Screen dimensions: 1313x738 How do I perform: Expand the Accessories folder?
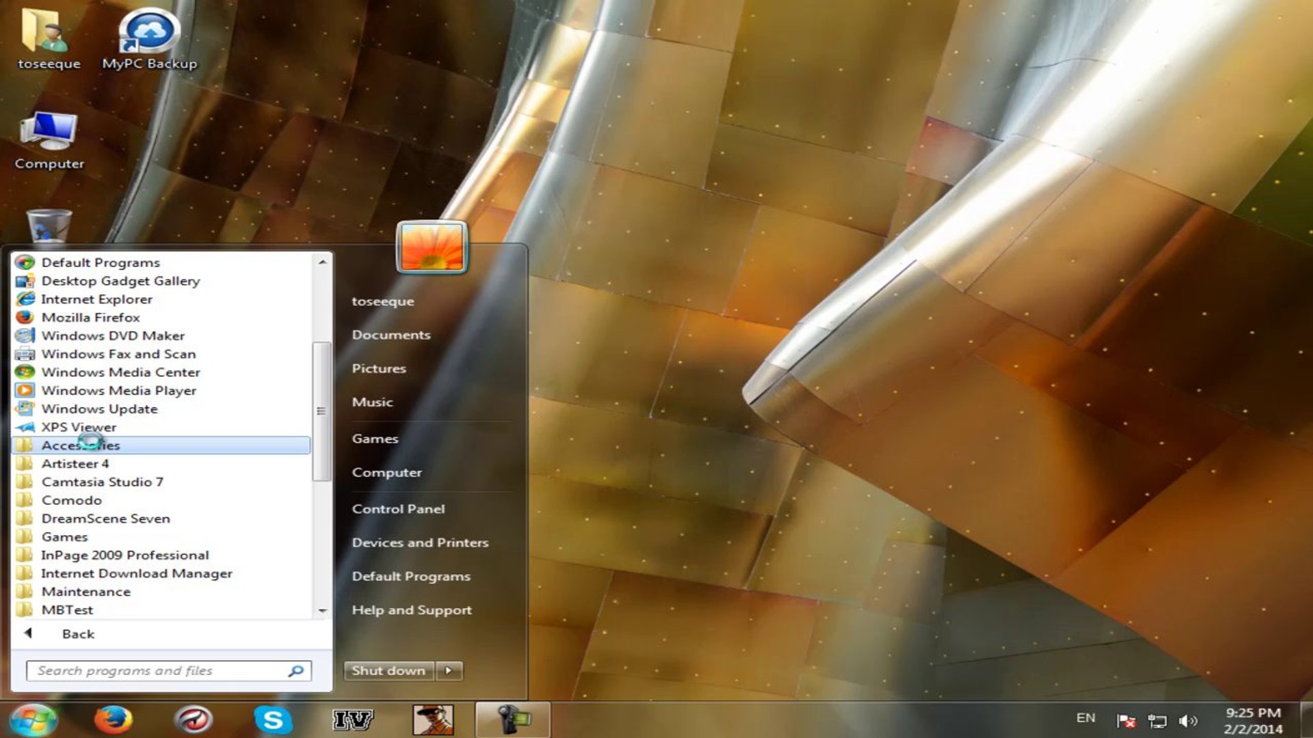click(81, 445)
